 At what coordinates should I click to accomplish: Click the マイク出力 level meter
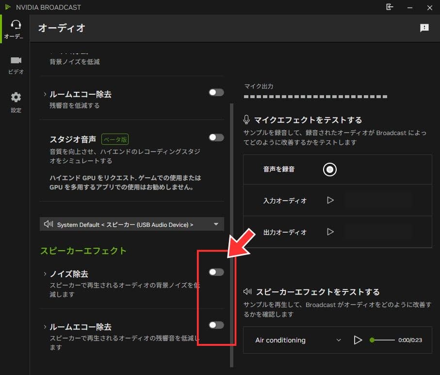tap(315, 97)
